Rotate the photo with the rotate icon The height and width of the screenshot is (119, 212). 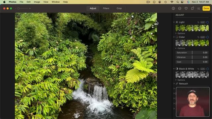pyautogui.click(x=192, y=8)
